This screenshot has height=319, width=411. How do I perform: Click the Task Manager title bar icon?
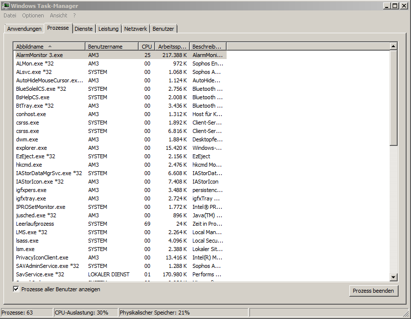[x=6, y=6]
